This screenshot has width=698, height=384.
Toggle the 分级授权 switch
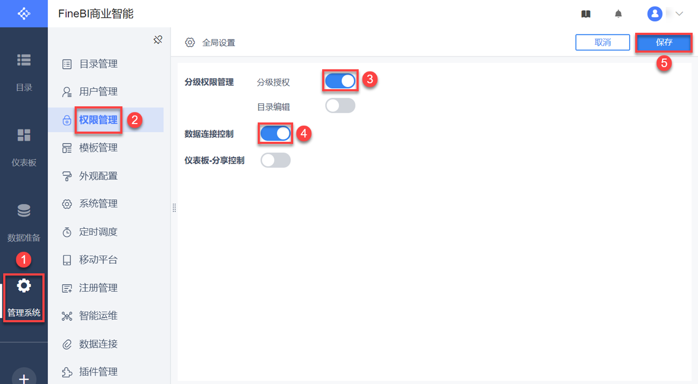[x=340, y=81]
